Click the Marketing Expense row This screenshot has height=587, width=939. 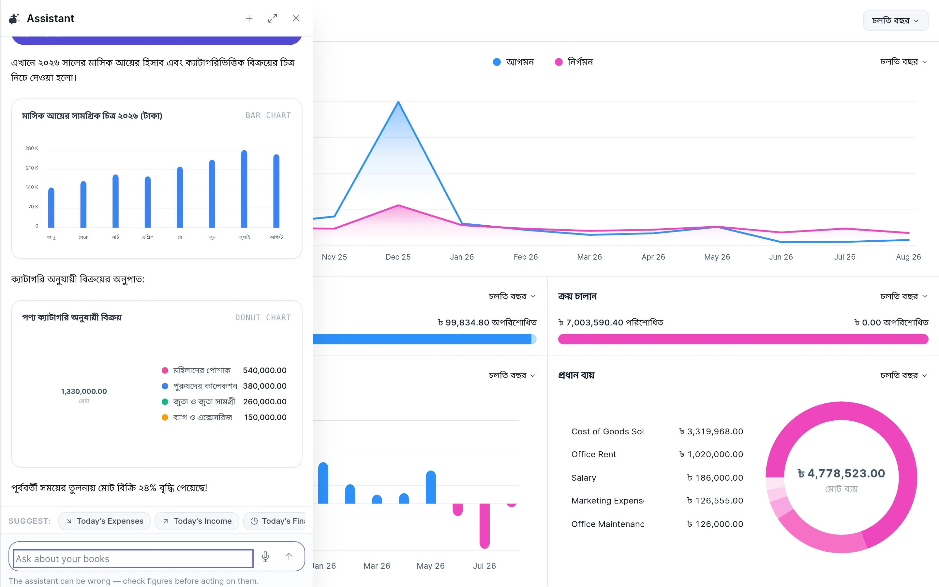pyautogui.click(x=657, y=501)
